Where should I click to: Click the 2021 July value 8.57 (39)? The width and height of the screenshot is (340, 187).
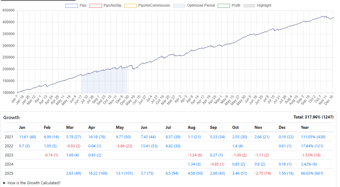[x=173, y=137]
